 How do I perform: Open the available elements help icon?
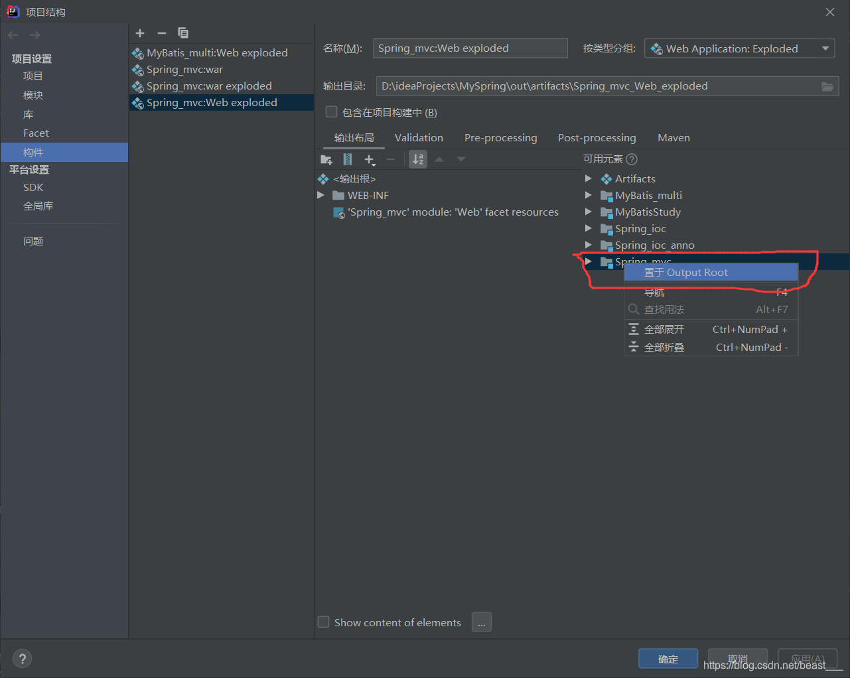tap(632, 159)
